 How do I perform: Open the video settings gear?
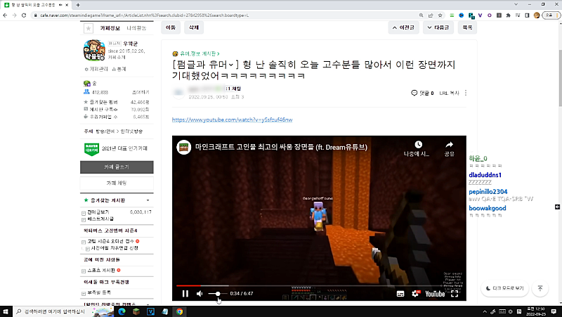(x=414, y=293)
